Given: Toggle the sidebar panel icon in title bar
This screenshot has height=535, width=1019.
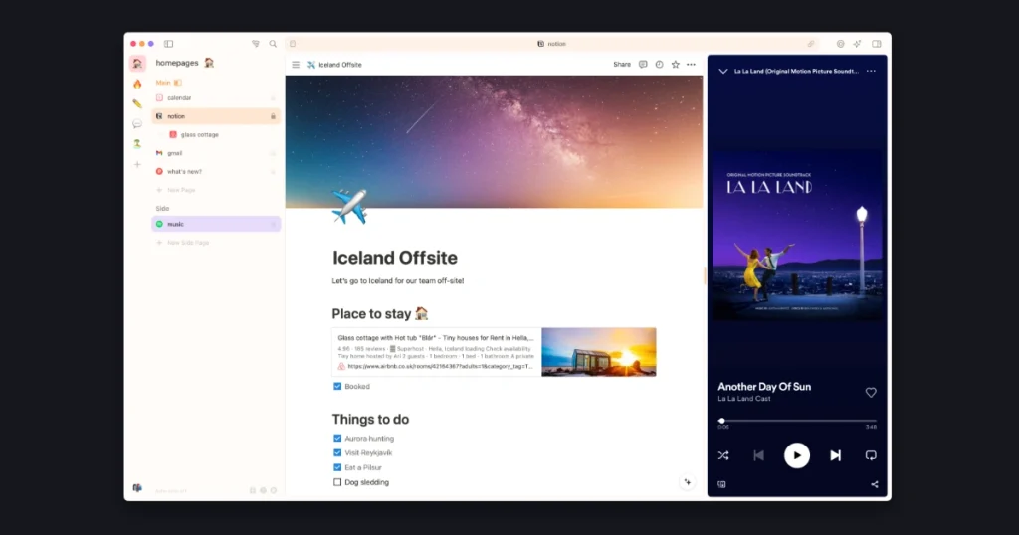Looking at the screenshot, I should point(168,44).
